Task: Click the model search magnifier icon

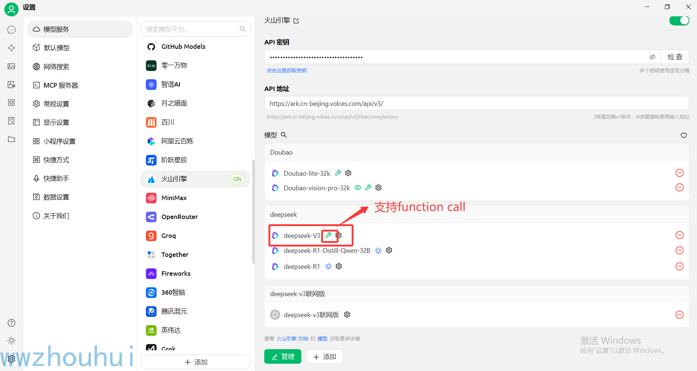Action: click(x=284, y=135)
